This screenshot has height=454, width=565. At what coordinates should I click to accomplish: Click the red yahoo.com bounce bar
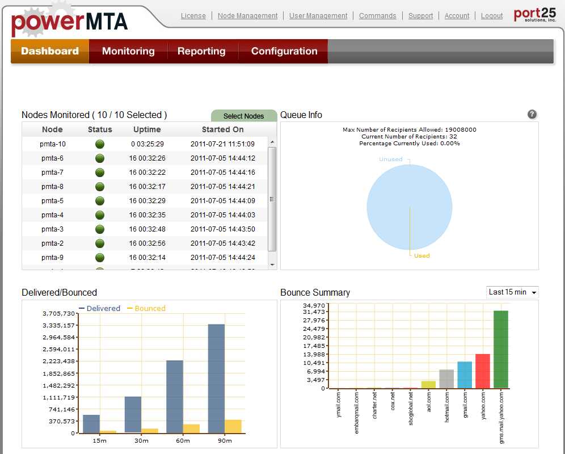click(483, 371)
